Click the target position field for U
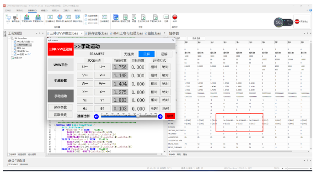This screenshot has height=175, width=316. tap(138, 67)
